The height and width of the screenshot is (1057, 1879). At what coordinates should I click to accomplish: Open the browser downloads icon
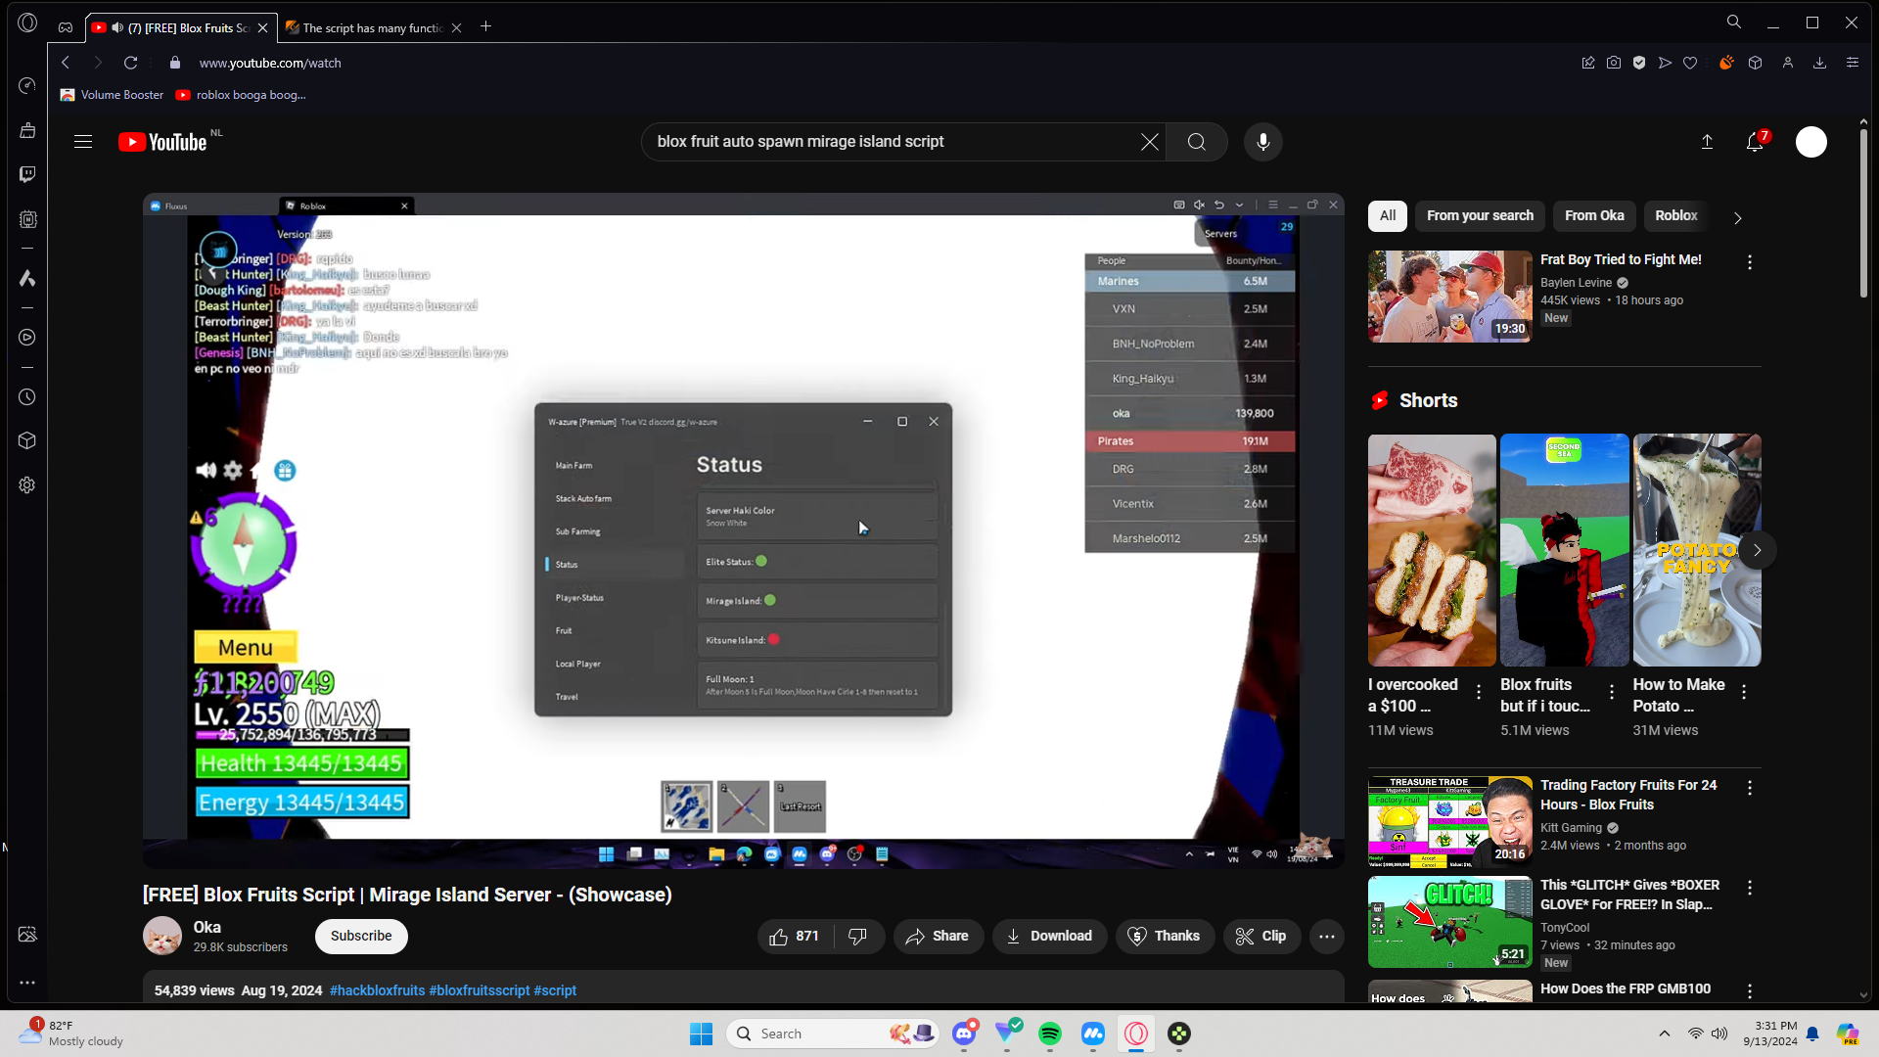1819,63
